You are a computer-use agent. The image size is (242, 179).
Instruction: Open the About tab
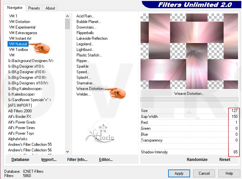coord(50,8)
